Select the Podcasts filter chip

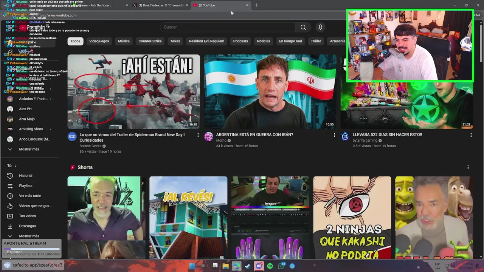tap(240, 41)
